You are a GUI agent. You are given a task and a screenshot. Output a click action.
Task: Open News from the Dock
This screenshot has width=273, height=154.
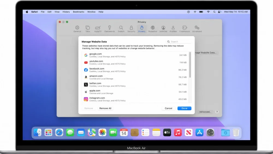point(189,133)
